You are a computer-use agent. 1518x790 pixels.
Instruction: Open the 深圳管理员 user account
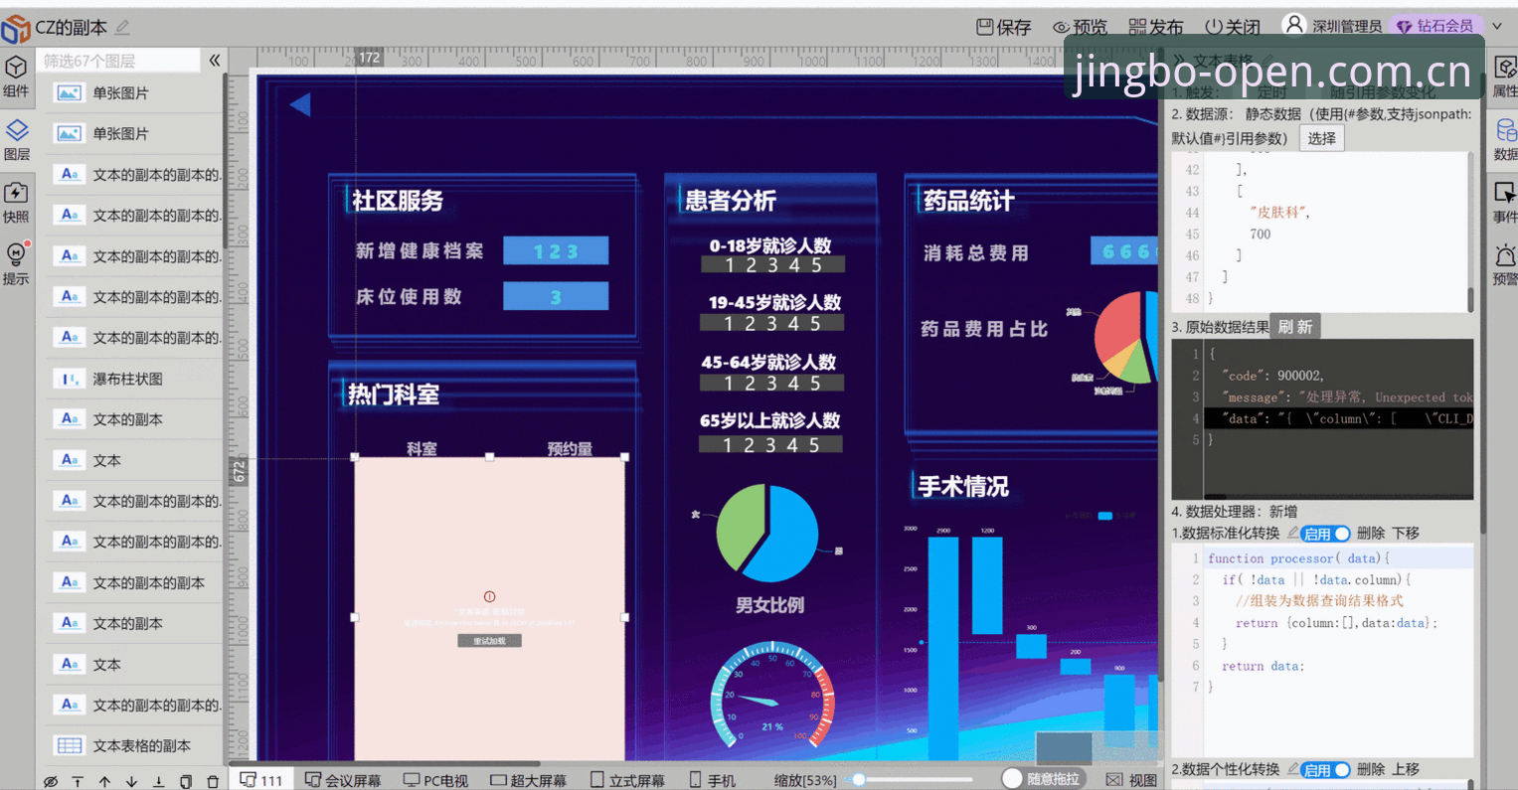1332,26
